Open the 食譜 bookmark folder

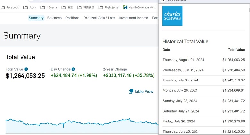[x=67, y=7]
